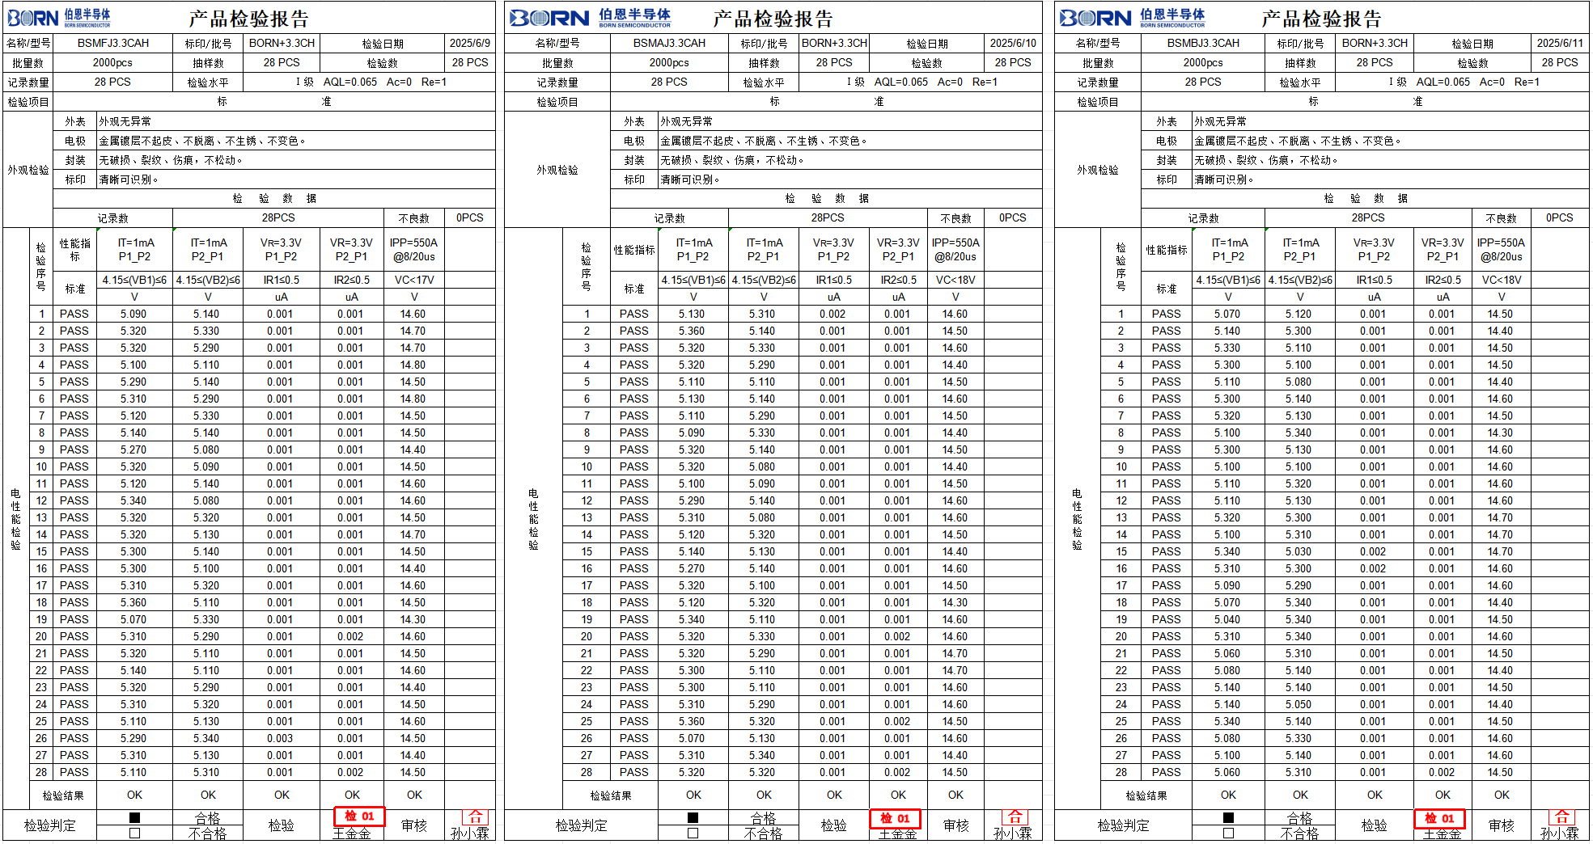Image resolution: width=1593 pixels, height=844 pixels.
Task: Check the empty 不合格 box on BSMBJ3.3CAH report
Action: (1228, 833)
